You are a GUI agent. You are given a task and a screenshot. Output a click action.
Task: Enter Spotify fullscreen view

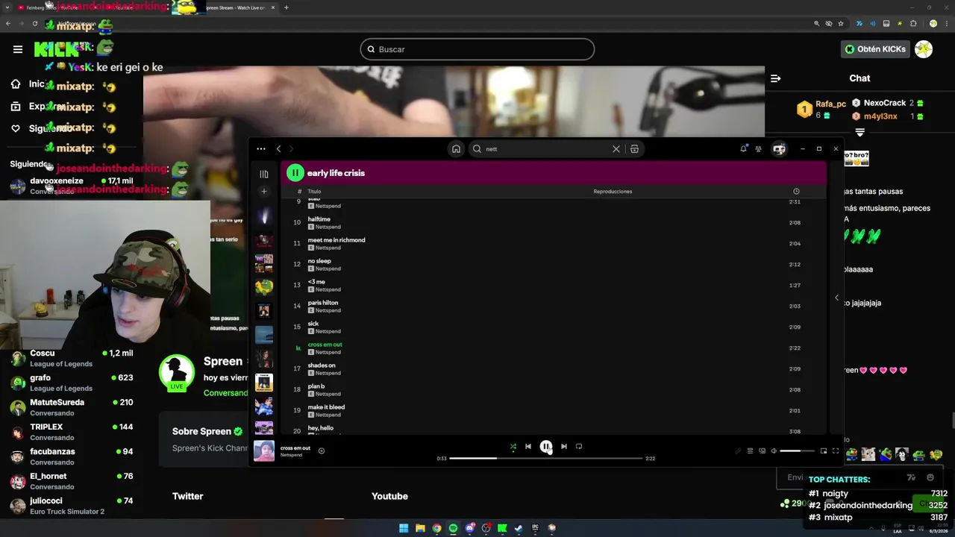[836, 450]
